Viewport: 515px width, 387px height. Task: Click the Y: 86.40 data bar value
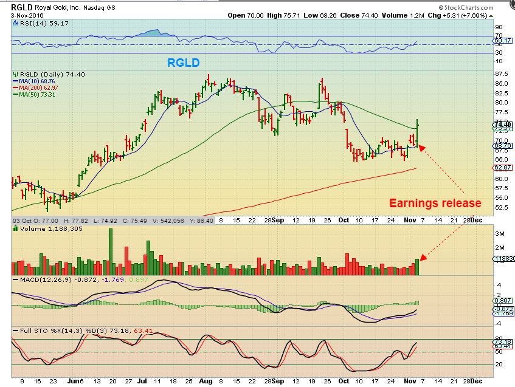[x=201, y=221]
